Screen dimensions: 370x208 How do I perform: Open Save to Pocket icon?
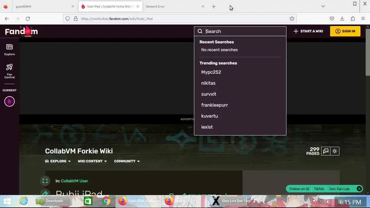pyautogui.click(x=332, y=18)
